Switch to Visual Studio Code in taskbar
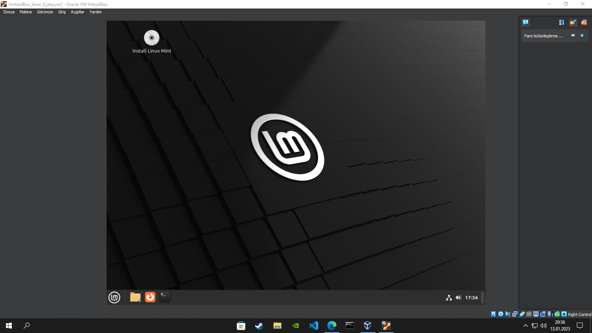The image size is (592, 333). tap(314, 326)
